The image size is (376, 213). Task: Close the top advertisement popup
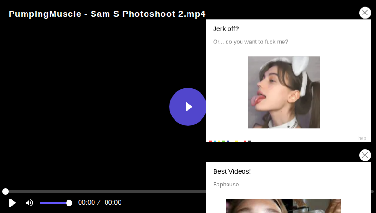(x=365, y=13)
